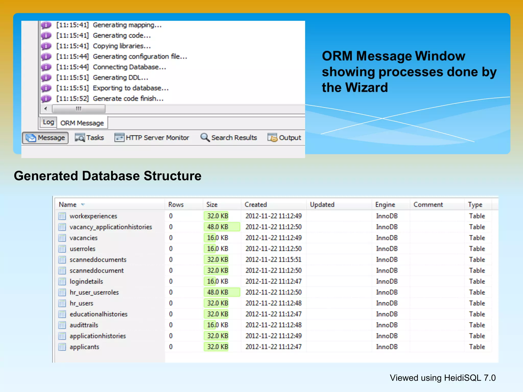Select the educationalhistories table name
This screenshot has height=392, width=523.
pyautogui.click(x=99, y=314)
